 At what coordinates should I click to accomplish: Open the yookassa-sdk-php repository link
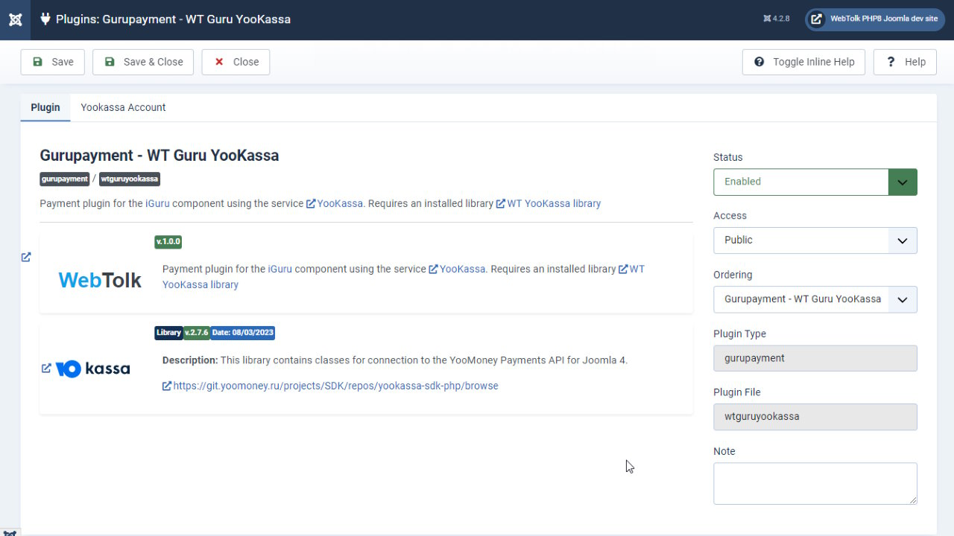pos(335,386)
